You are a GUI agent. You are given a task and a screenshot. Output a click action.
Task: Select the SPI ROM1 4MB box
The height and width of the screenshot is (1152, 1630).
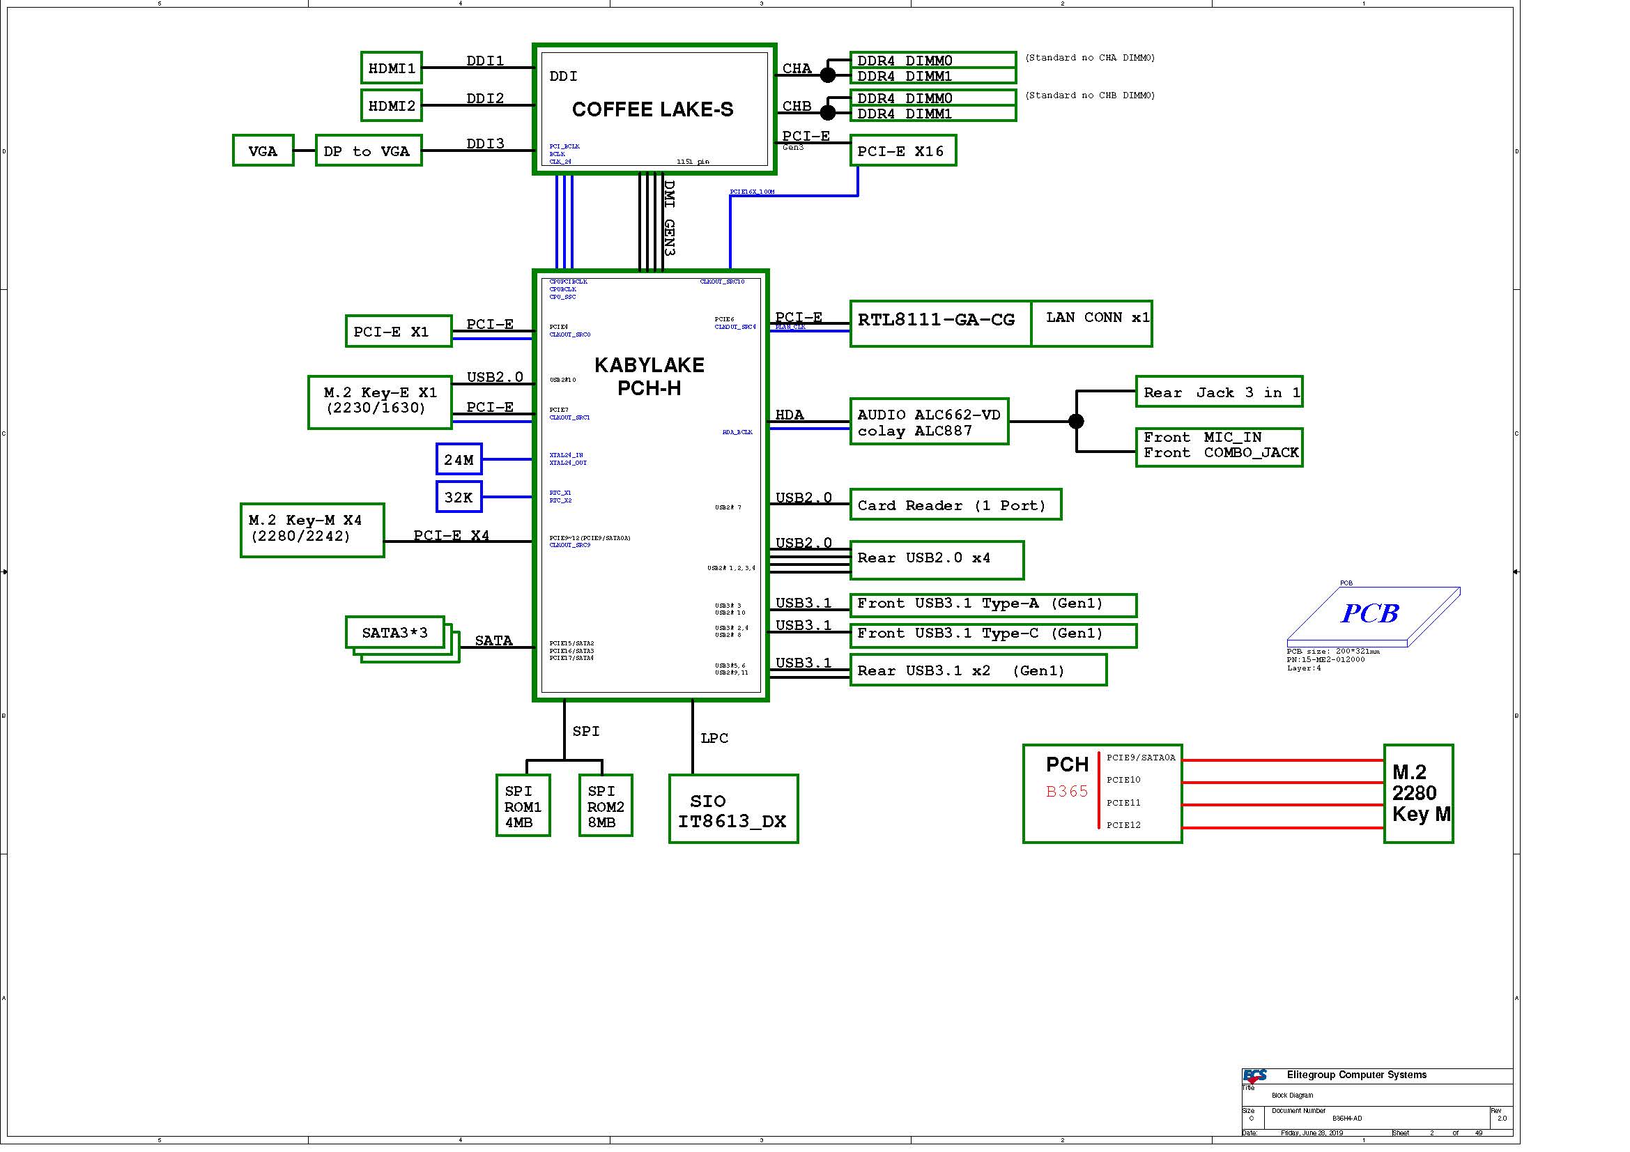[523, 806]
